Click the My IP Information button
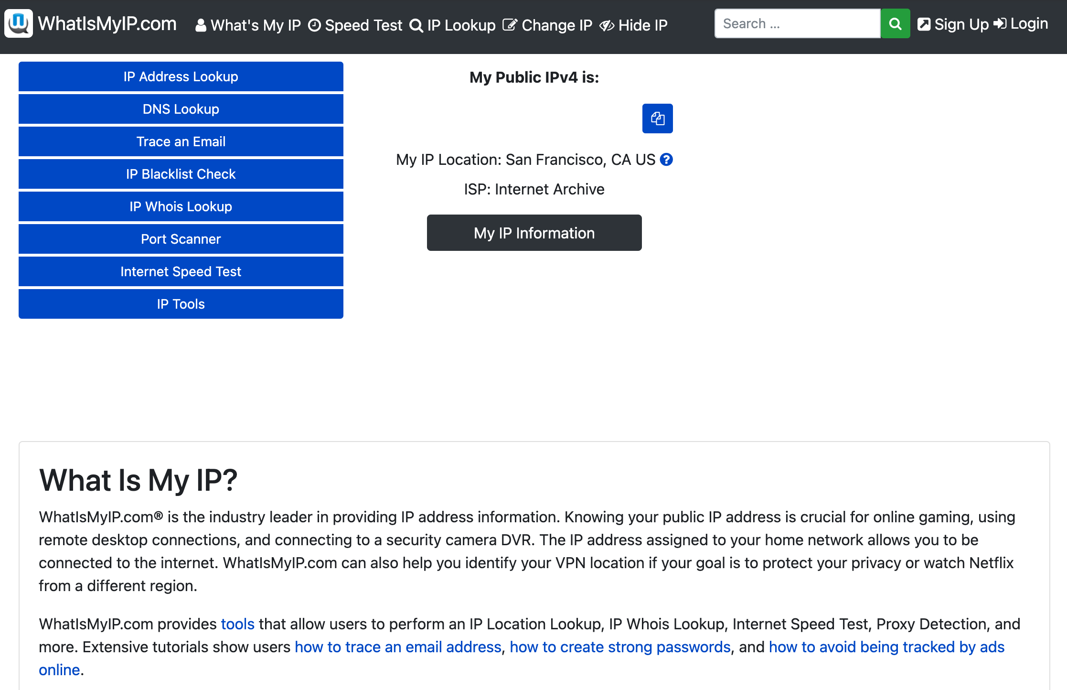This screenshot has width=1067, height=690. 534,233
